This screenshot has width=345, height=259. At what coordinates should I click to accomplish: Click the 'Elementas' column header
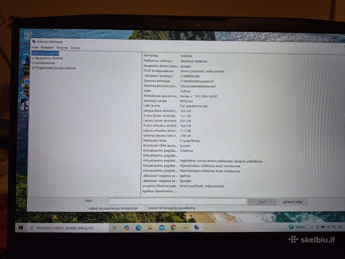point(151,56)
